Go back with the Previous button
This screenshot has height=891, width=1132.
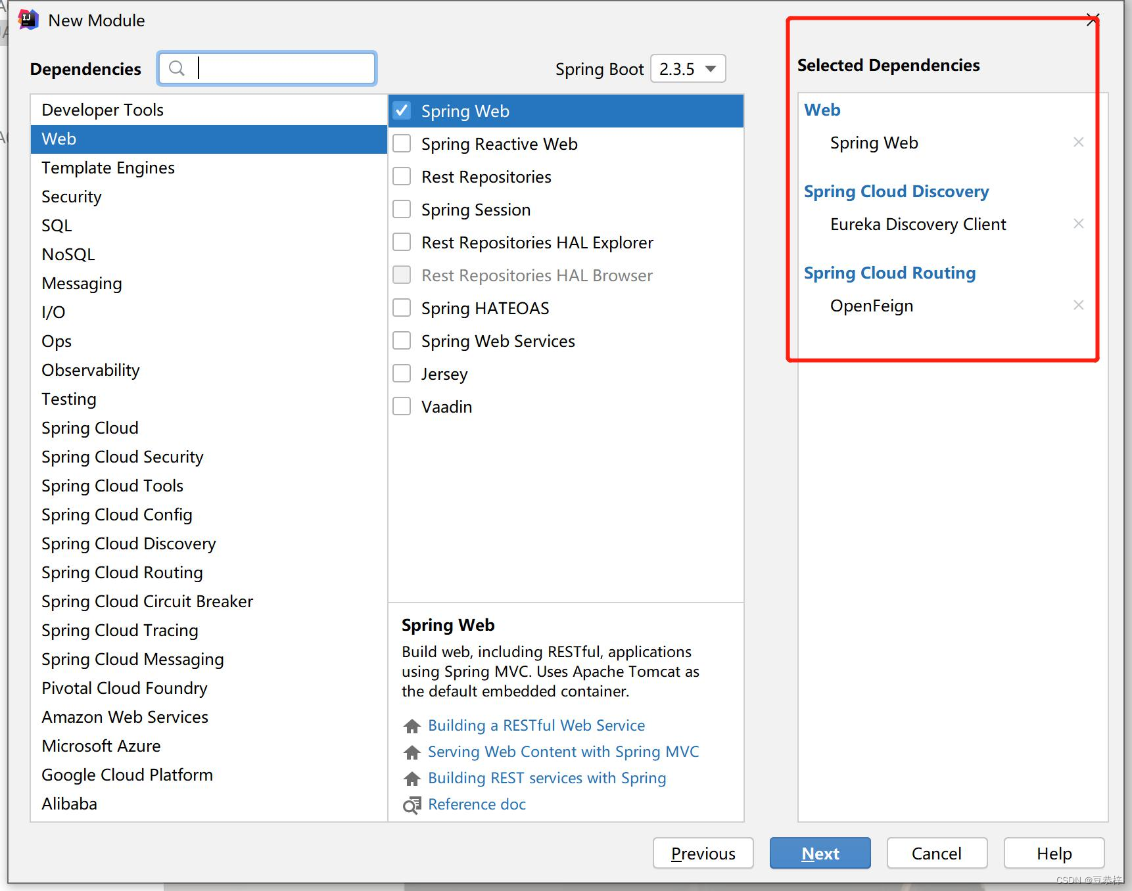[703, 853]
